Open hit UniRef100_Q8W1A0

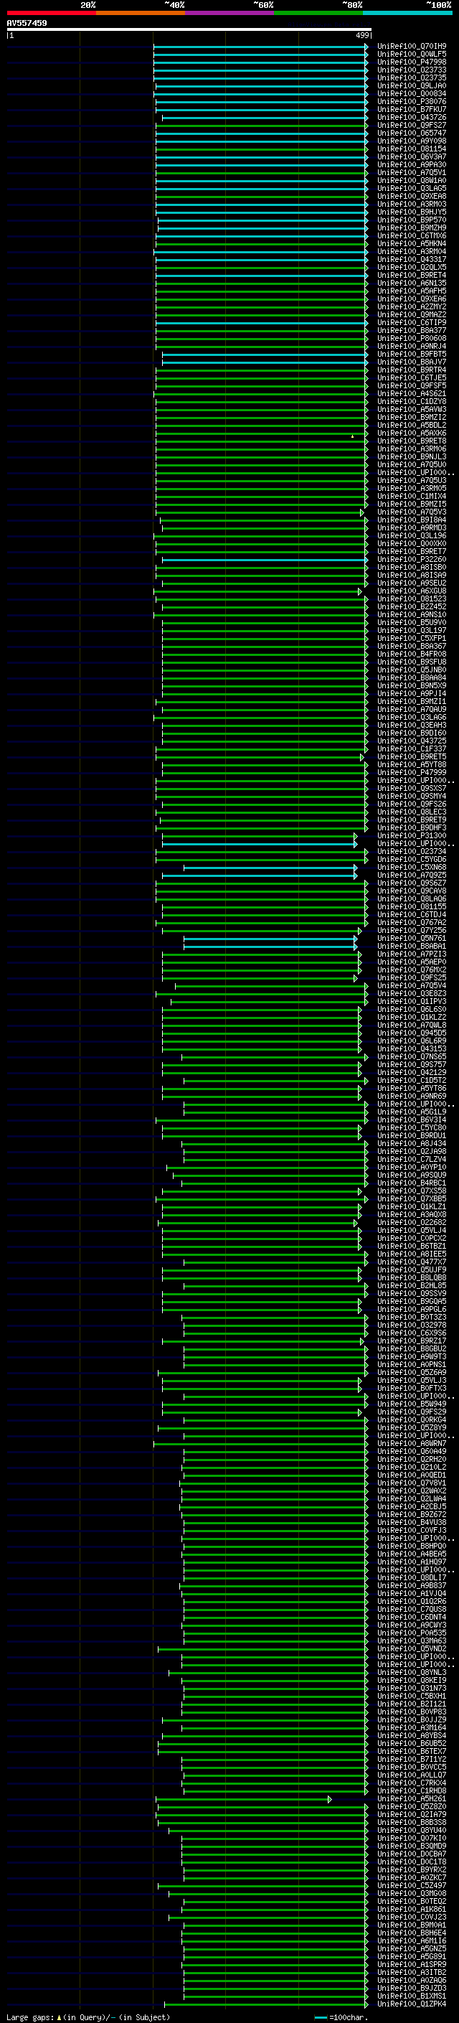[412, 181]
